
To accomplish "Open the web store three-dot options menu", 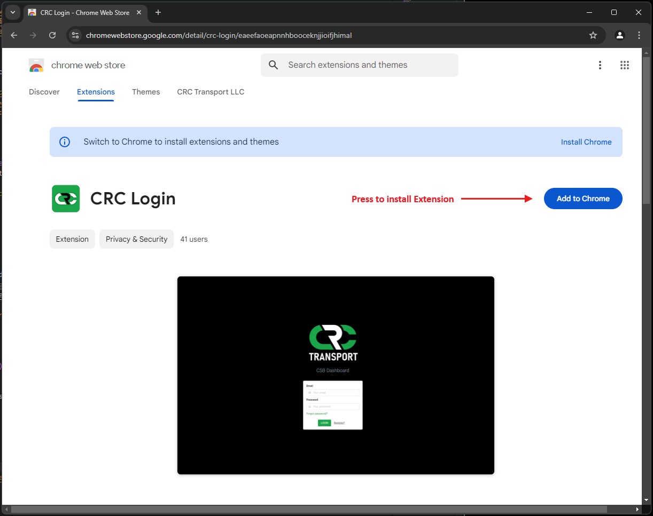I will point(600,65).
